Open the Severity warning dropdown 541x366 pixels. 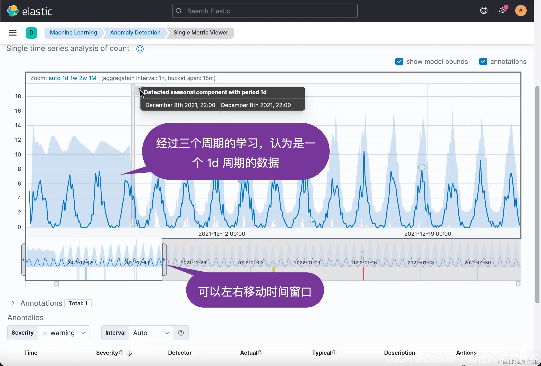coord(64,333)
